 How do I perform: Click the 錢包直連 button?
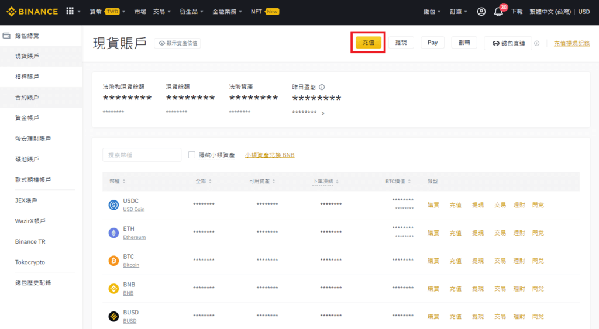[x=508, y=43]
